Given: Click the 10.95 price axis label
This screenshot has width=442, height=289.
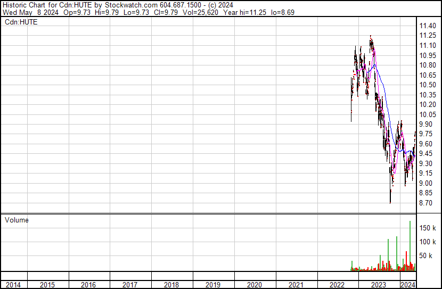Looking at the screenshot, I should pos(428,55).
